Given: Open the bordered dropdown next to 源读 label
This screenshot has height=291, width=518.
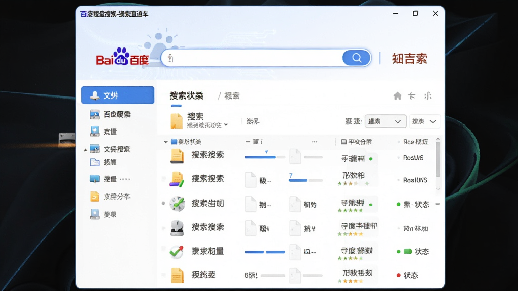Looking at the screenshot, I should tap(385, 121).
